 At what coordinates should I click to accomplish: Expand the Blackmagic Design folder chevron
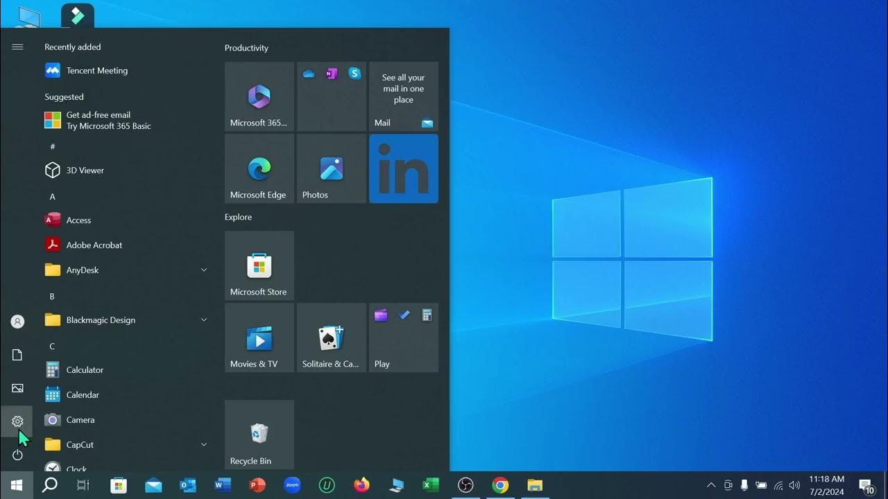204,320
